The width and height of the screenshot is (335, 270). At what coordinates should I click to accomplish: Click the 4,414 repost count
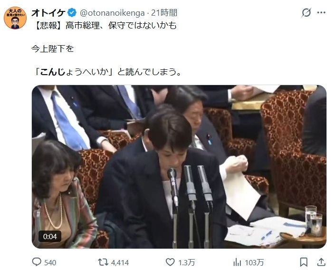tap(120, 262)
